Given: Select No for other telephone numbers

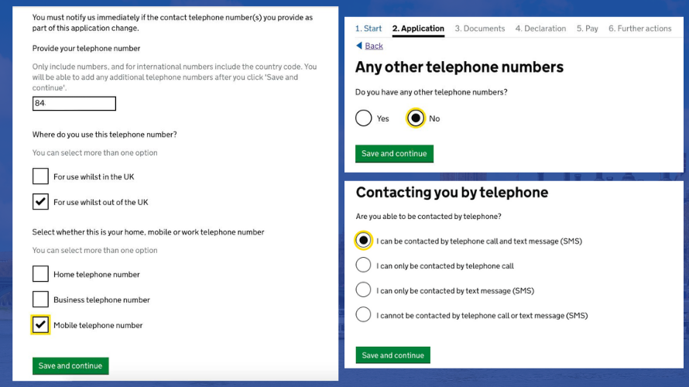Looking at the screenshot, I should click(x=415, y=118).
